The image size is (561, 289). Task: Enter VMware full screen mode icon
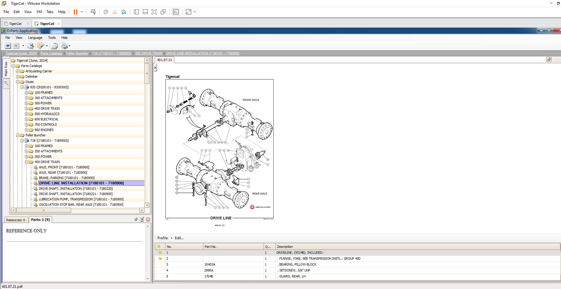(x=154, y=12)
